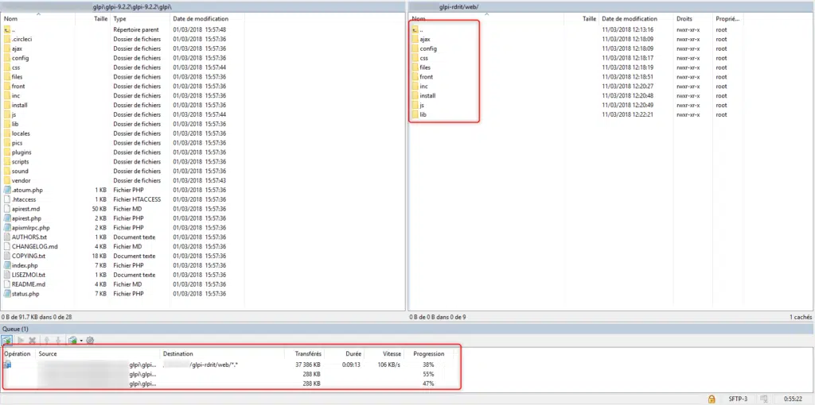This screenshot has height=405, width=815.
Task: Click the install folder icon in remote panel
Action: pos(415,95)
